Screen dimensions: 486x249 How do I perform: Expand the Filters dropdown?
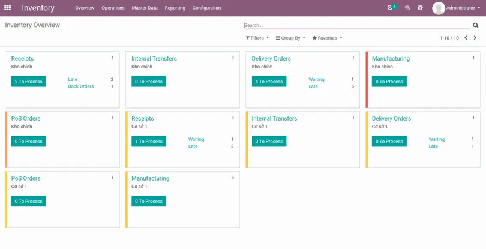(257, 38)
